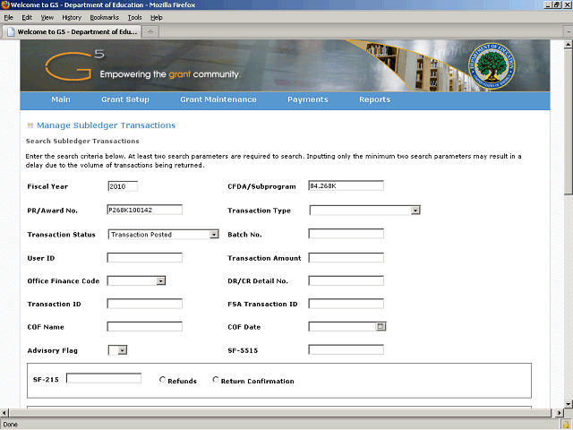Screen dimensions: 573x430
Task: Go to Main navigation tab
Action: coord(61,99)
